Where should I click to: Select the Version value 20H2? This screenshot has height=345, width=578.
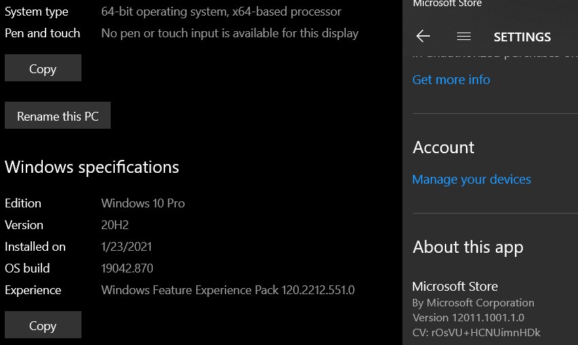(x=115, y=225)
